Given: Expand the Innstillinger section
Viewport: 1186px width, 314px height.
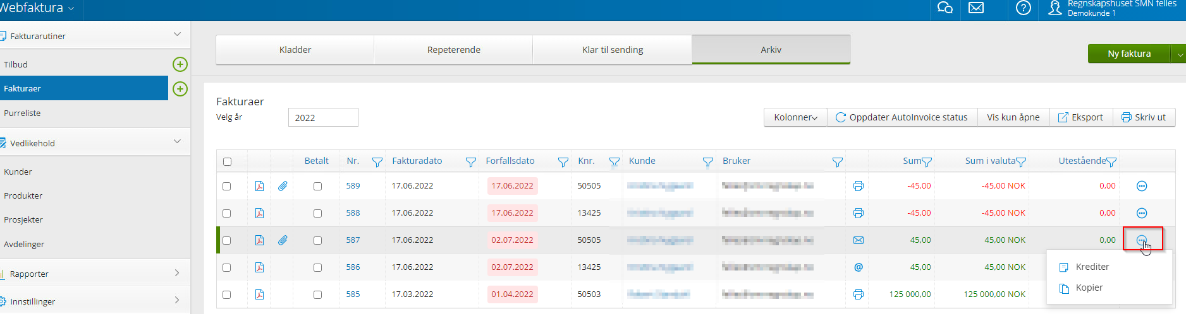Looking at the screenshot, I should pyautogui.click(x=177, y=300).
